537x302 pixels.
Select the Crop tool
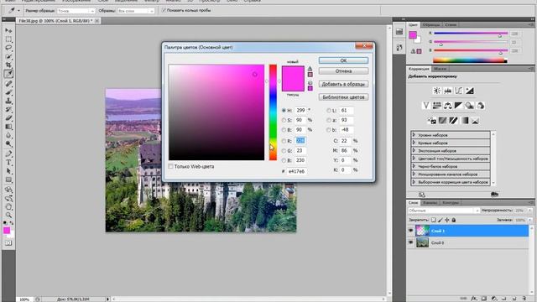click(x=8, y=65)
